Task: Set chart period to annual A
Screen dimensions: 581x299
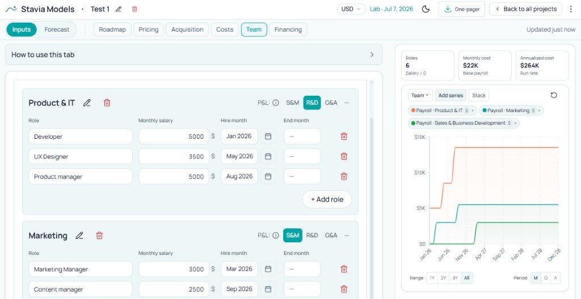Action: pos(555,278)
